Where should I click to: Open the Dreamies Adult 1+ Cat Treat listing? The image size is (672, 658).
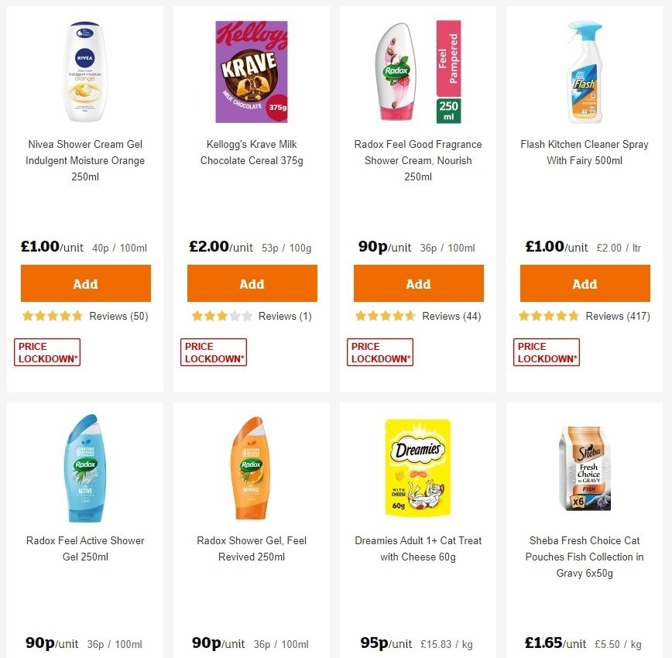(417, 548)
